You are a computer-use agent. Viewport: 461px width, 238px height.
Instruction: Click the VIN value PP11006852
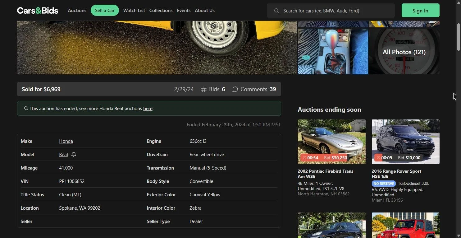point(72,181)
